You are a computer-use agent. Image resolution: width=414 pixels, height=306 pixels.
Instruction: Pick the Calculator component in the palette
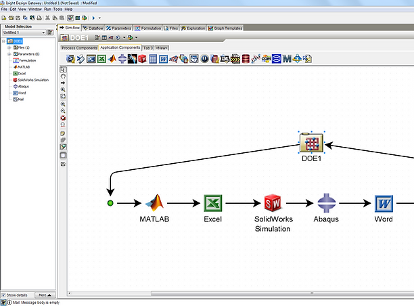pyautogui.click(x=153, y=59)
